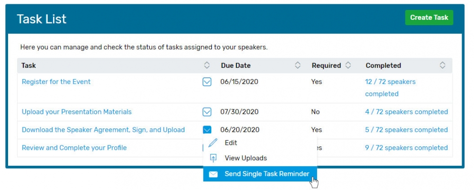View 4 / 72 speakers completed list
The width and height of the screenshot is (474, 190).
coord(406,112)
